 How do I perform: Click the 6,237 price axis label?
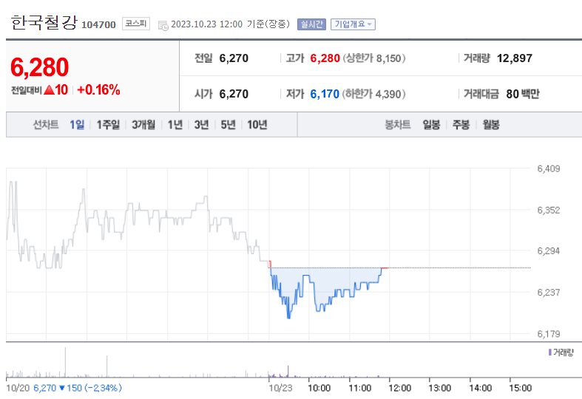[x=548, y=293]
